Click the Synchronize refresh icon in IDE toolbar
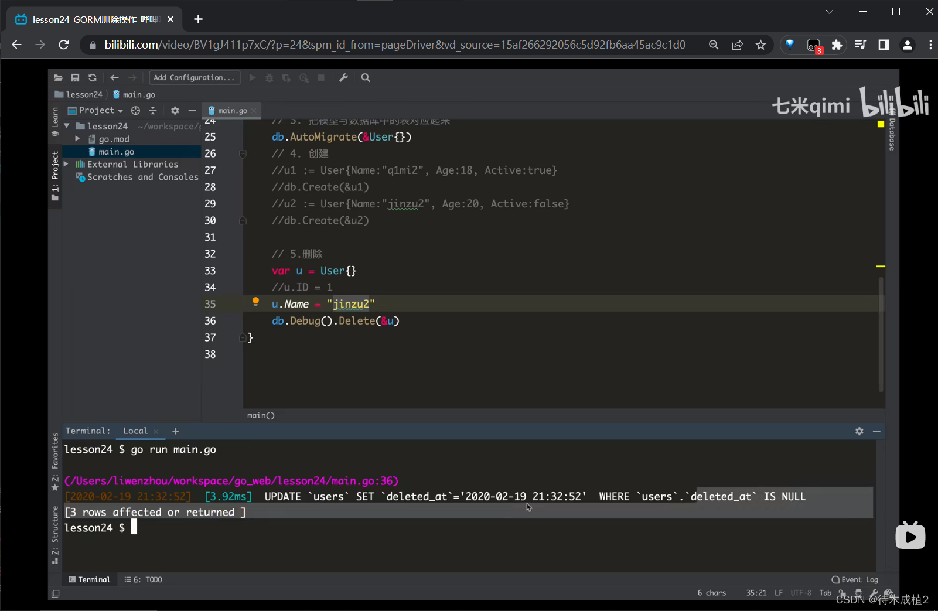Image resolution: width=938 pixels, height=611 pixels. click(93, 77)
